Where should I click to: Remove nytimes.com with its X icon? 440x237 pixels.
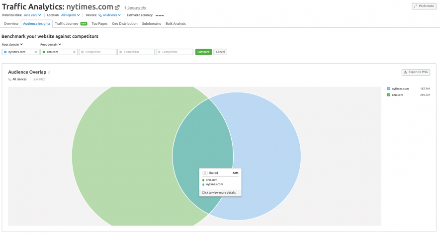point(36,52)
